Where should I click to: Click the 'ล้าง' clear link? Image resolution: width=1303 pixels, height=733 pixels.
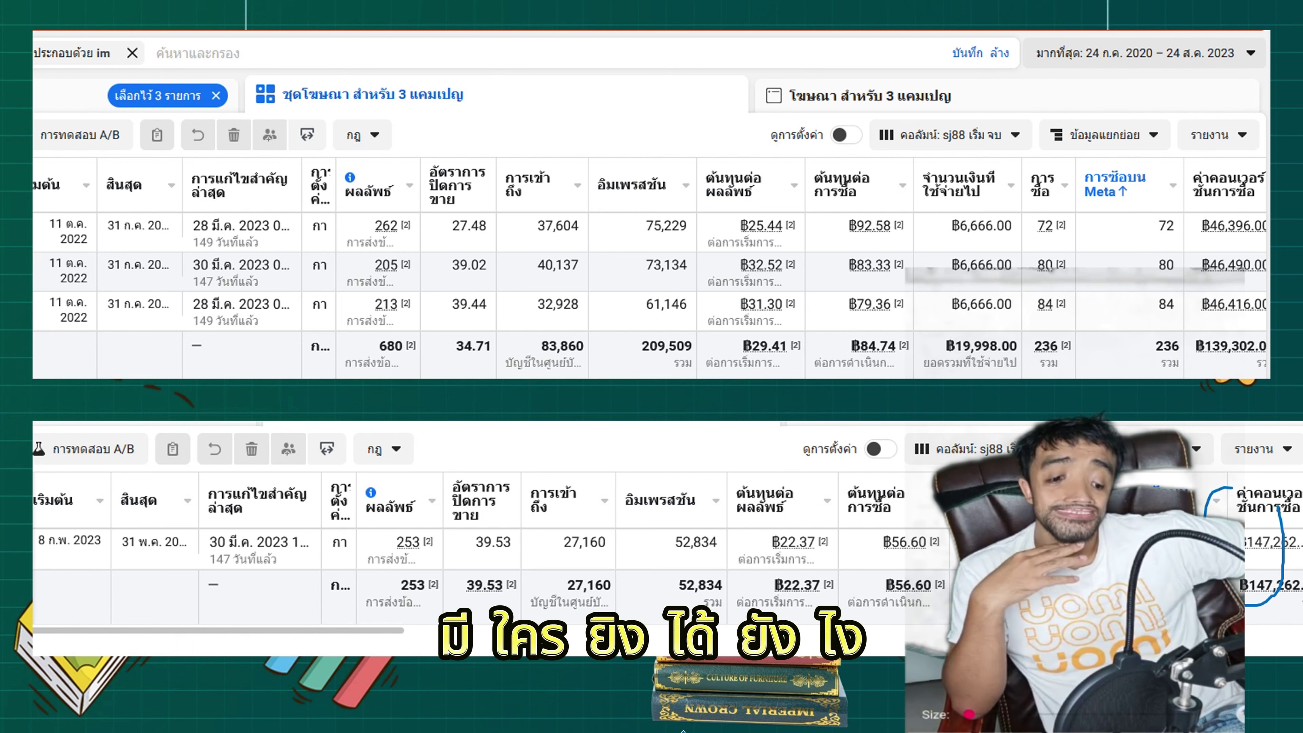(999, 53)
